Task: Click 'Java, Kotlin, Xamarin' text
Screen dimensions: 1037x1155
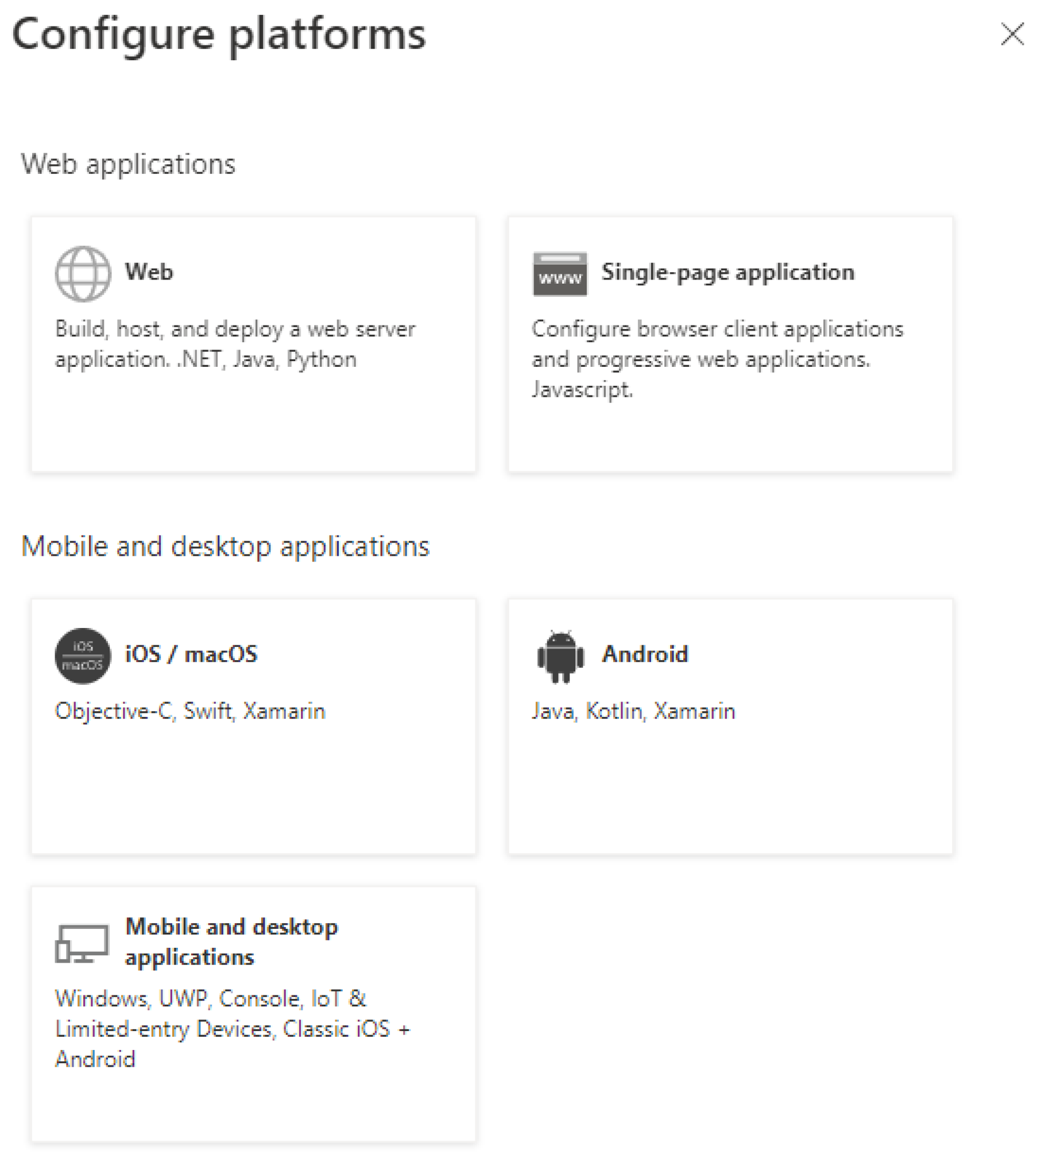Action: click(633, 711)
